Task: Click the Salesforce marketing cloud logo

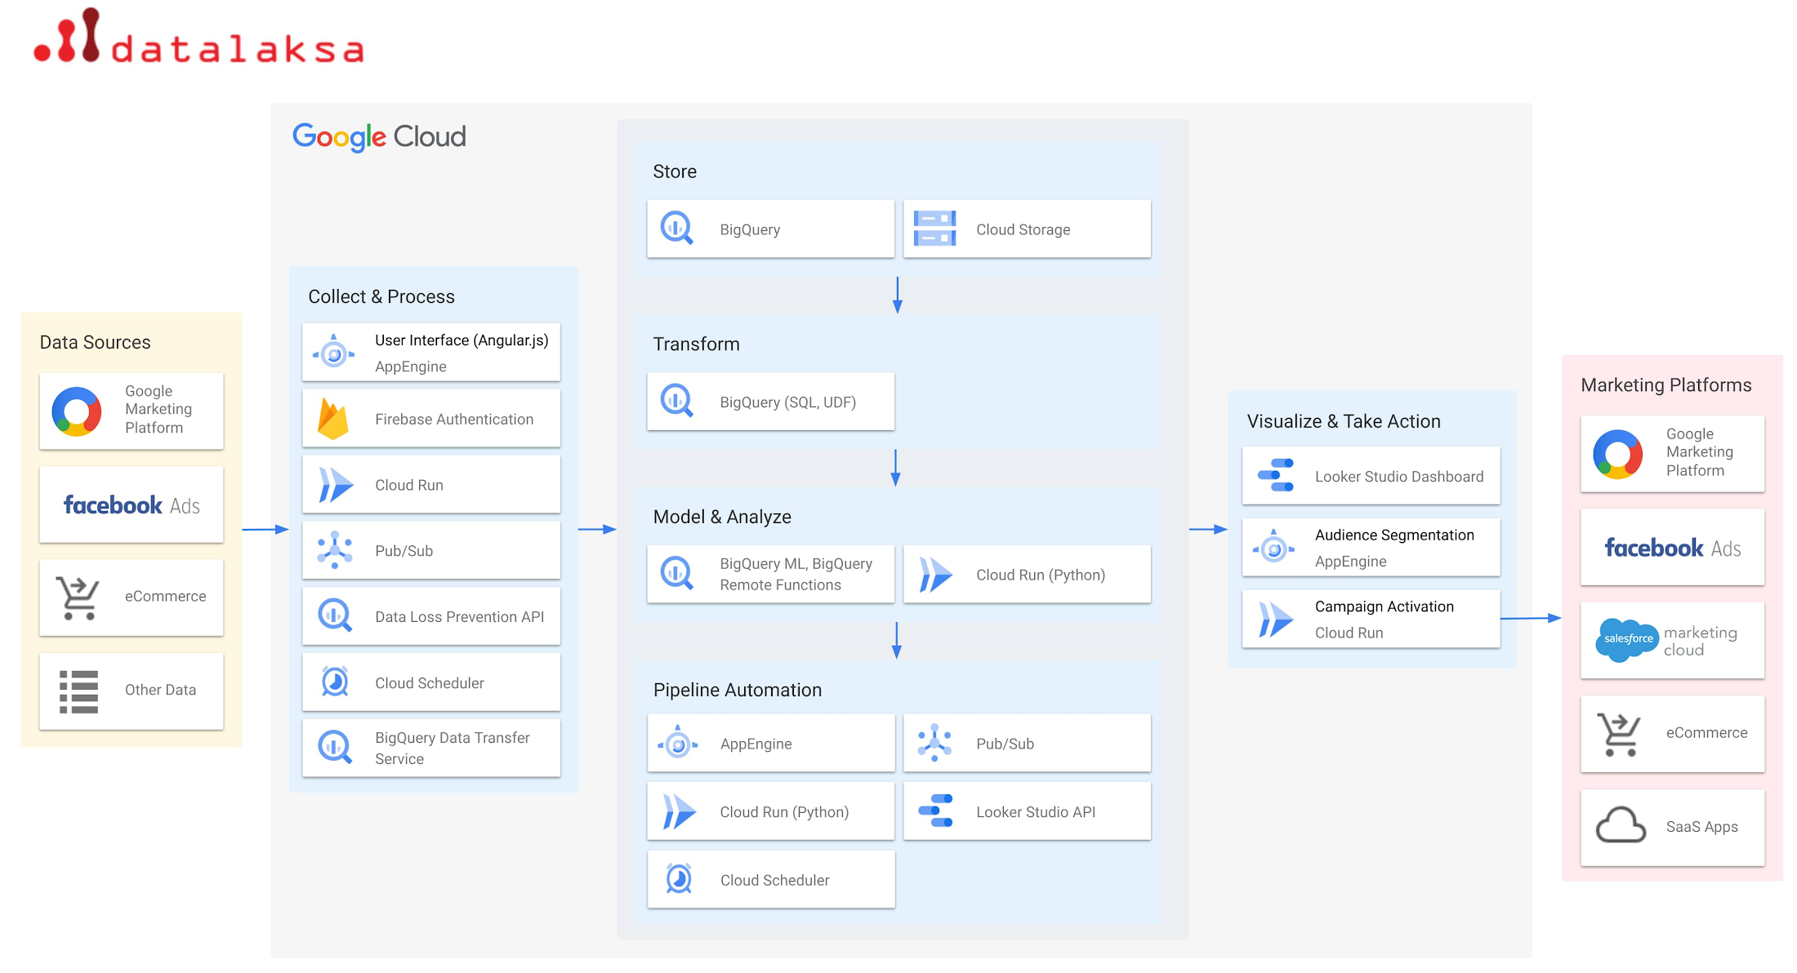Action: 1666,641
